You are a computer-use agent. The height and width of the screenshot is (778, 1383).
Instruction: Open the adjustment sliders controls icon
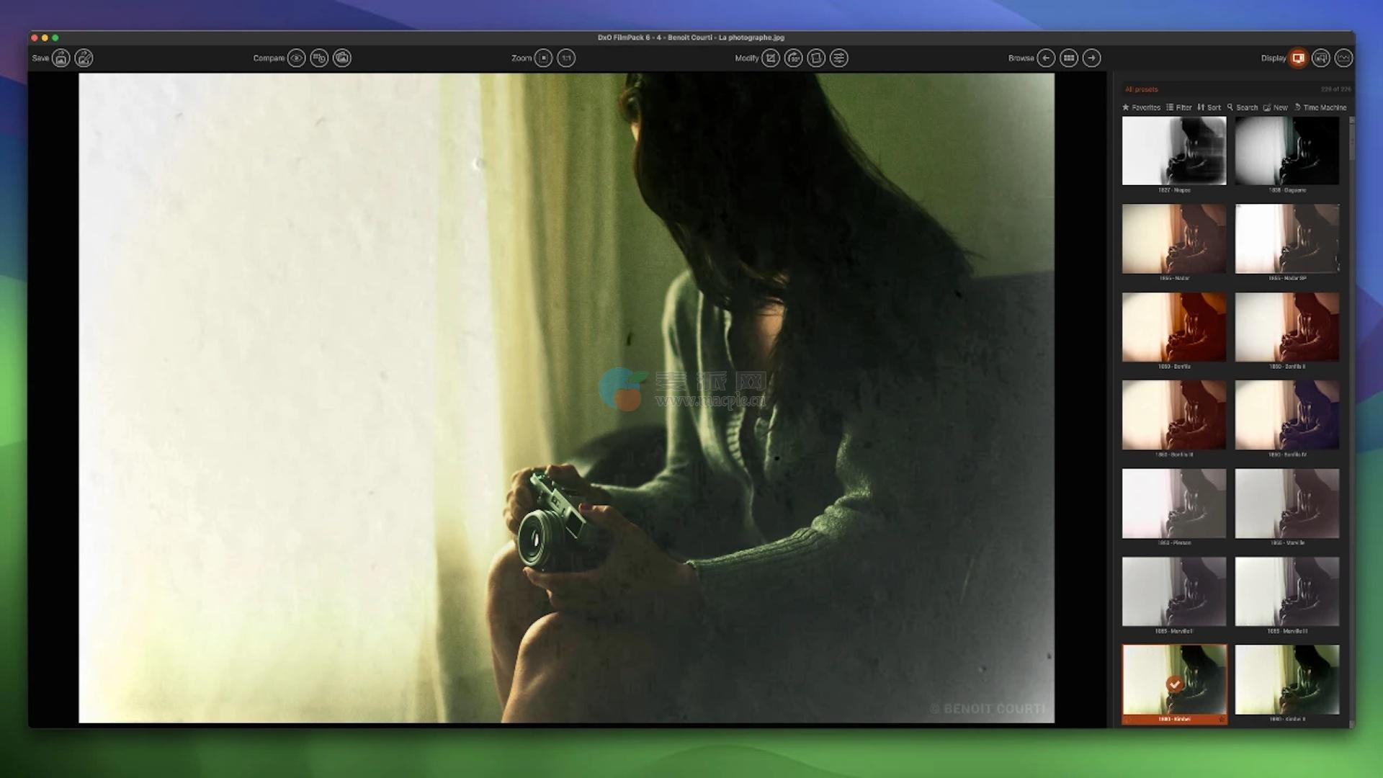click(839, 58)
